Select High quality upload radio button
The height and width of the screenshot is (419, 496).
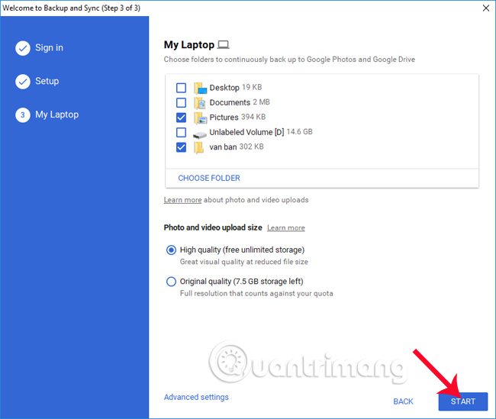(x=171, y=250)
